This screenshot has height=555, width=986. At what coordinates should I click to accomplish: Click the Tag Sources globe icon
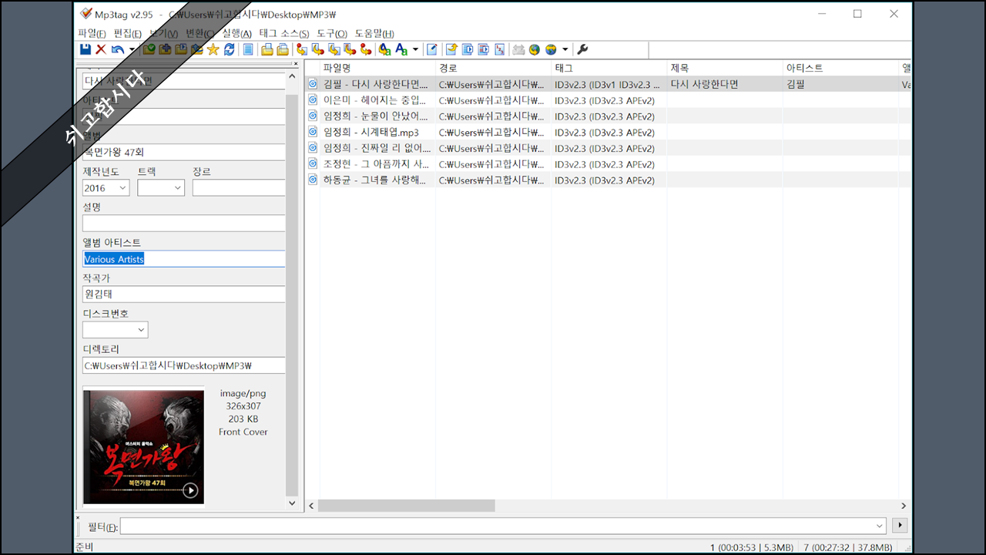pos(551,49)
